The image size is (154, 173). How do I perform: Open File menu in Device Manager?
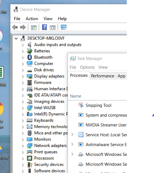pos(17,19)
